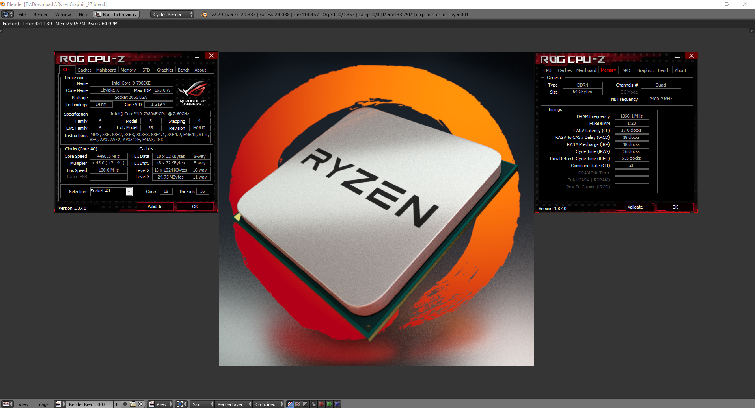Screen dimensions: 755x408
Task: Close the left ROG CPU-Z window
Action: [211, 56]
